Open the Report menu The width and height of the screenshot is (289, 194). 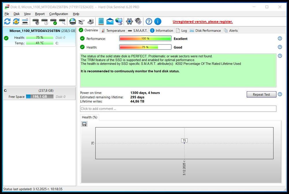(40, 14)
